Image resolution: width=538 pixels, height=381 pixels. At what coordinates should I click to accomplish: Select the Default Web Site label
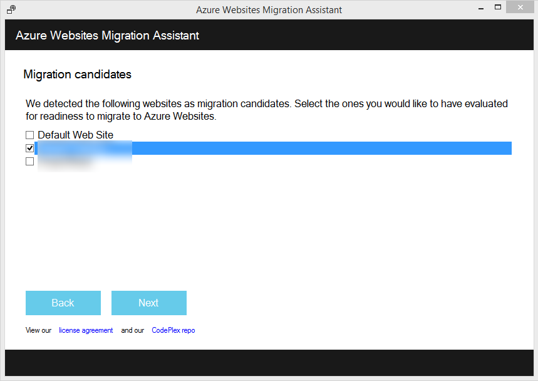[x=76, y=135]
